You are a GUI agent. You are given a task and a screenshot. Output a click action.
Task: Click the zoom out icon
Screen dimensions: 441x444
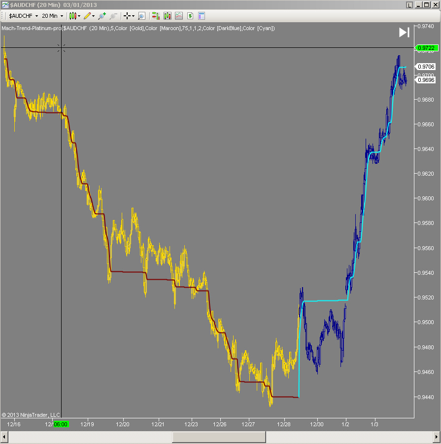click(x=113, y=15)
